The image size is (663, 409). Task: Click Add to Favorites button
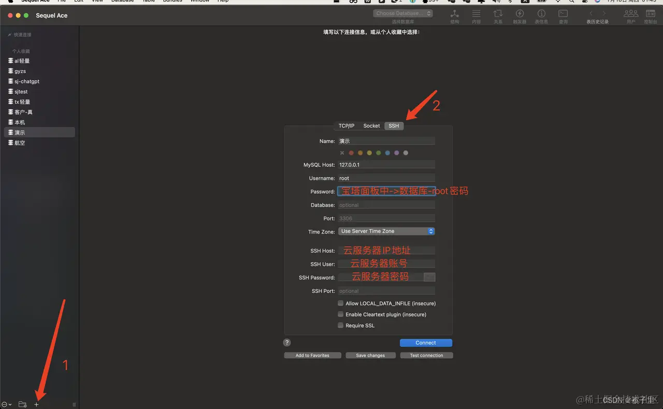point(312,355)
